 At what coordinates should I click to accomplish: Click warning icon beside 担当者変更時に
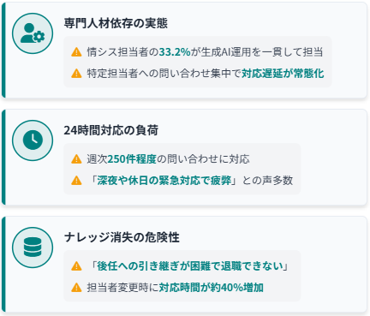tap(76, 288)
